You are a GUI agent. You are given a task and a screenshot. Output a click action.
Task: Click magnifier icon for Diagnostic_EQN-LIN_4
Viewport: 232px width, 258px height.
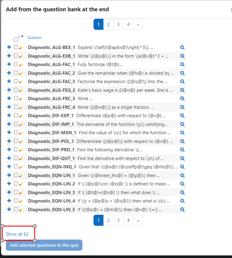[x=182, y=201]
